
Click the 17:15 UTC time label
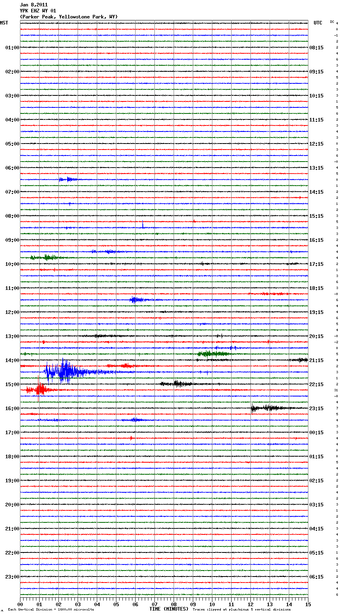(x=316, y=264)
